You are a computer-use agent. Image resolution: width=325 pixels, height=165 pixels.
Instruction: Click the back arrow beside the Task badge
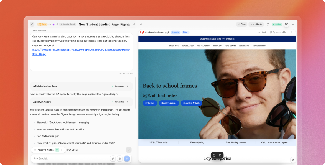click(x=32, y=24)
